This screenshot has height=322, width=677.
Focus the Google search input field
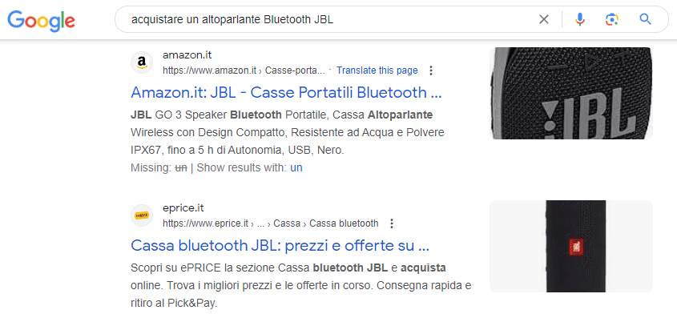point(320,19)
